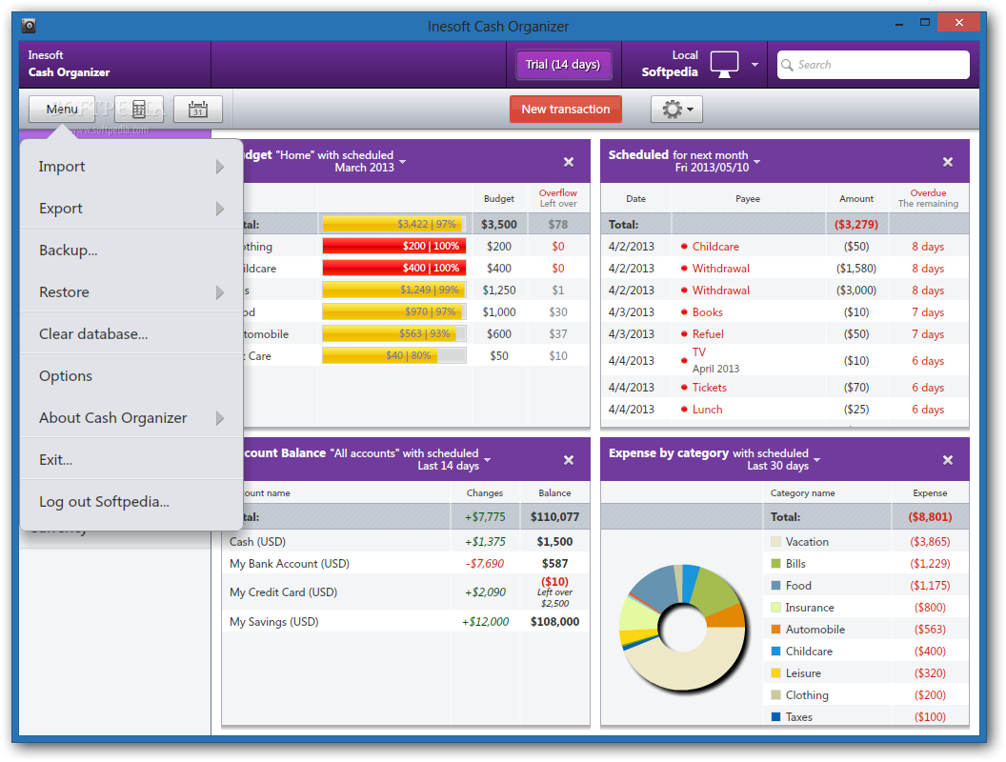Select the My Bank Account (USD) row
This screenshot has width=1006, height=762.
point(406,564)
